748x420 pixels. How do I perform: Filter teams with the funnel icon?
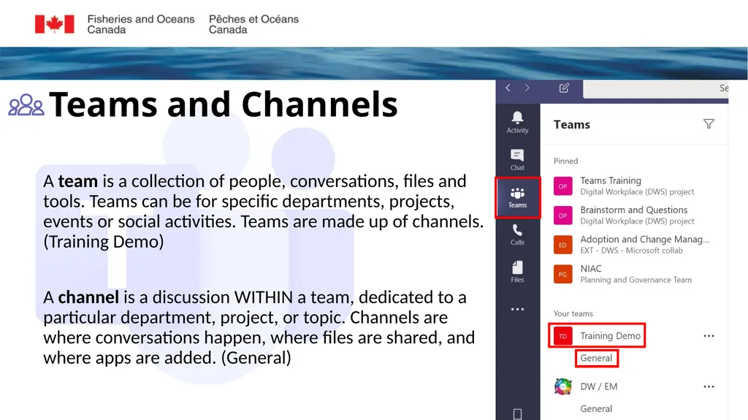point(709,124)
